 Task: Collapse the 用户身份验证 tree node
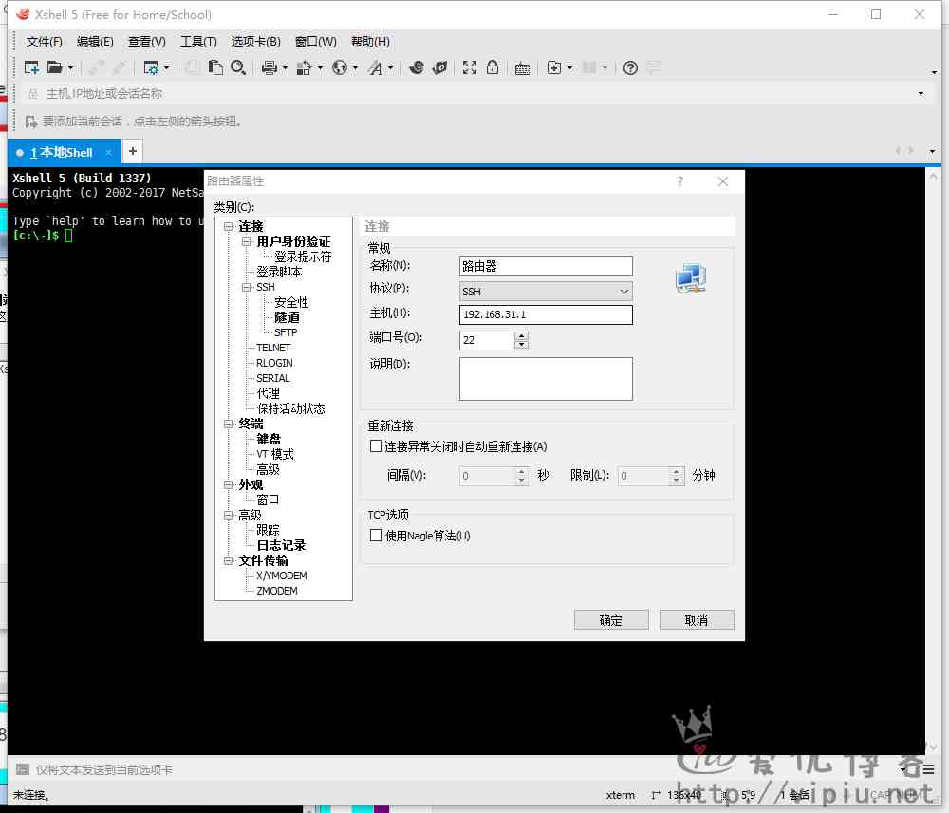point(247,241)
